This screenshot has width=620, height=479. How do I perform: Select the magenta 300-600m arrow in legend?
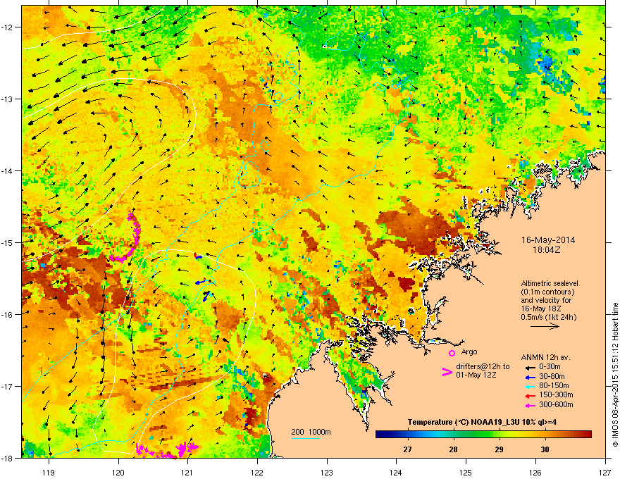tap(530, 405)
